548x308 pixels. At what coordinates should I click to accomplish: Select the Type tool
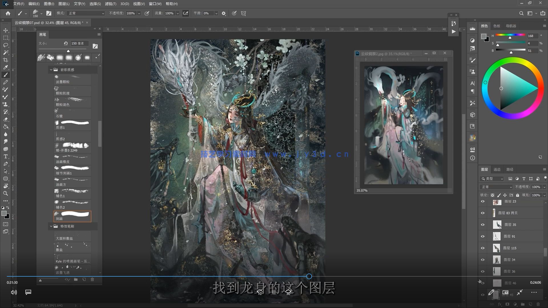[x=5, y=156]
